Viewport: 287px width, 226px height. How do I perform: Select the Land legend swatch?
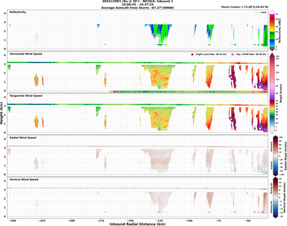pyautogui.click(x=257, y=13)
